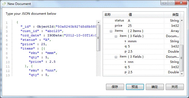Select the nnn String value cell
This screenshot has width=189, height=98.
(x=146, y=62)
